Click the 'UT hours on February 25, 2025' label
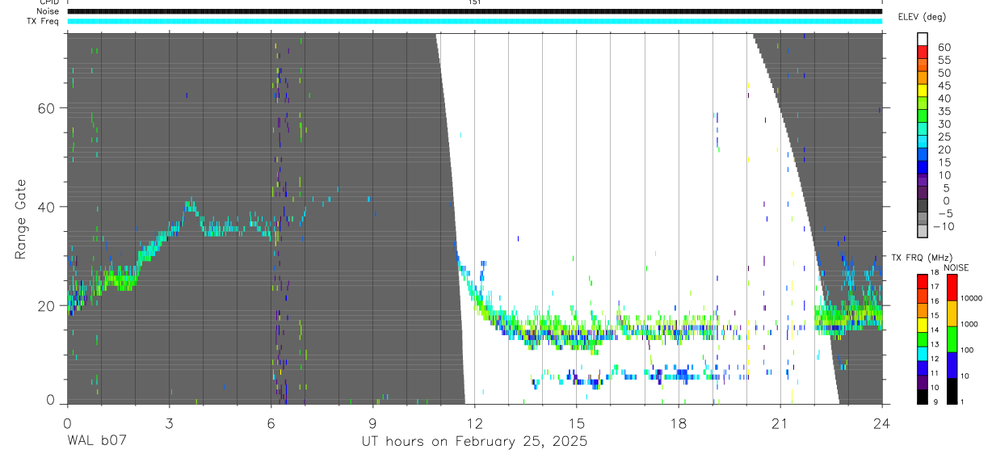Viewport: 992px width, 458px height. [x=474, y=441]
